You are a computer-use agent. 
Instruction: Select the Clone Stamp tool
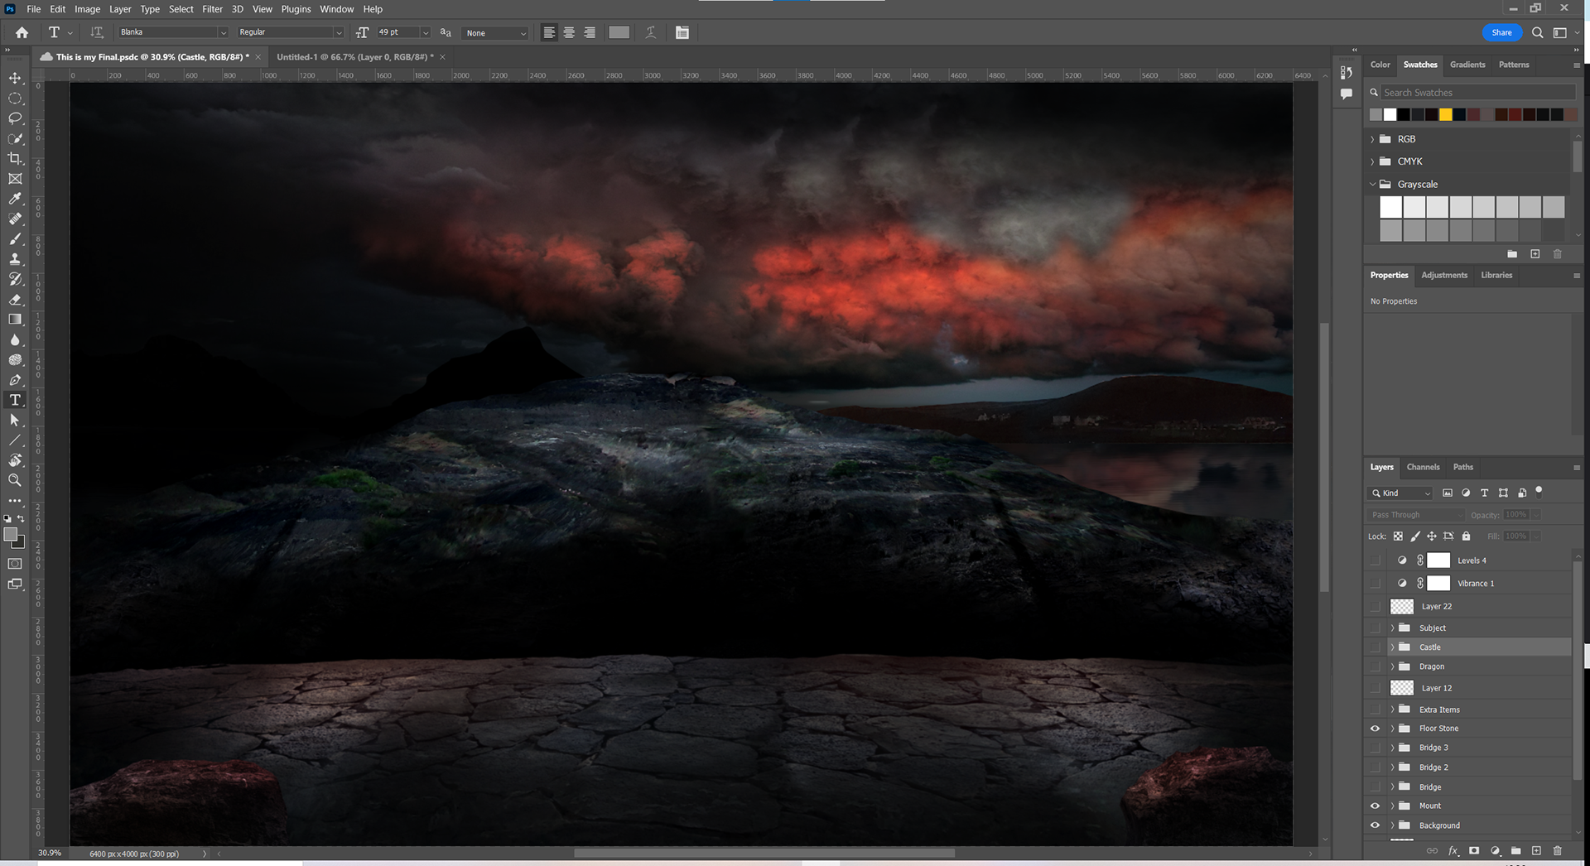pos(15,259)
